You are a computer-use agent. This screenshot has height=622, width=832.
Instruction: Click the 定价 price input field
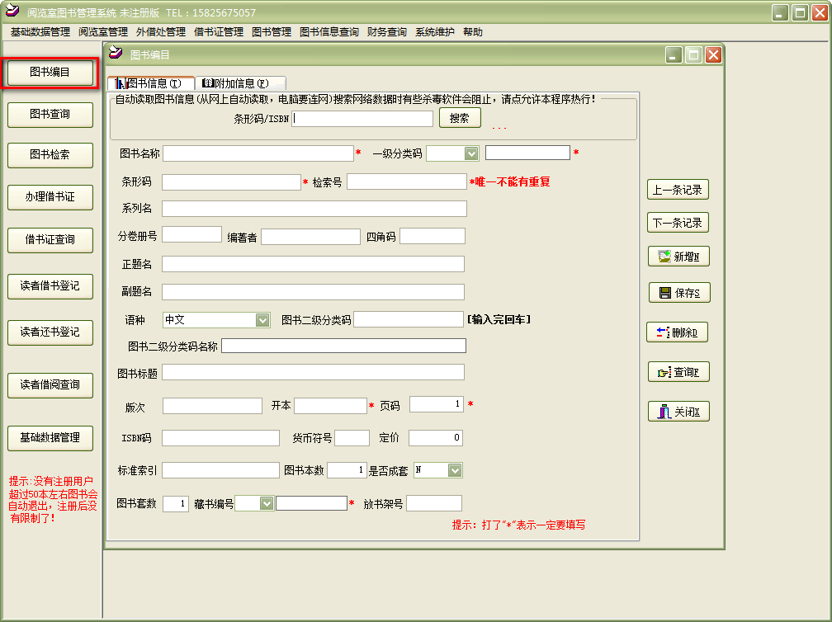436,437
